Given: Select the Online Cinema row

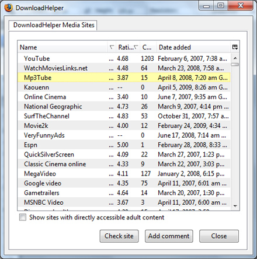Looking at the screenshot, I should coord(124,97).
